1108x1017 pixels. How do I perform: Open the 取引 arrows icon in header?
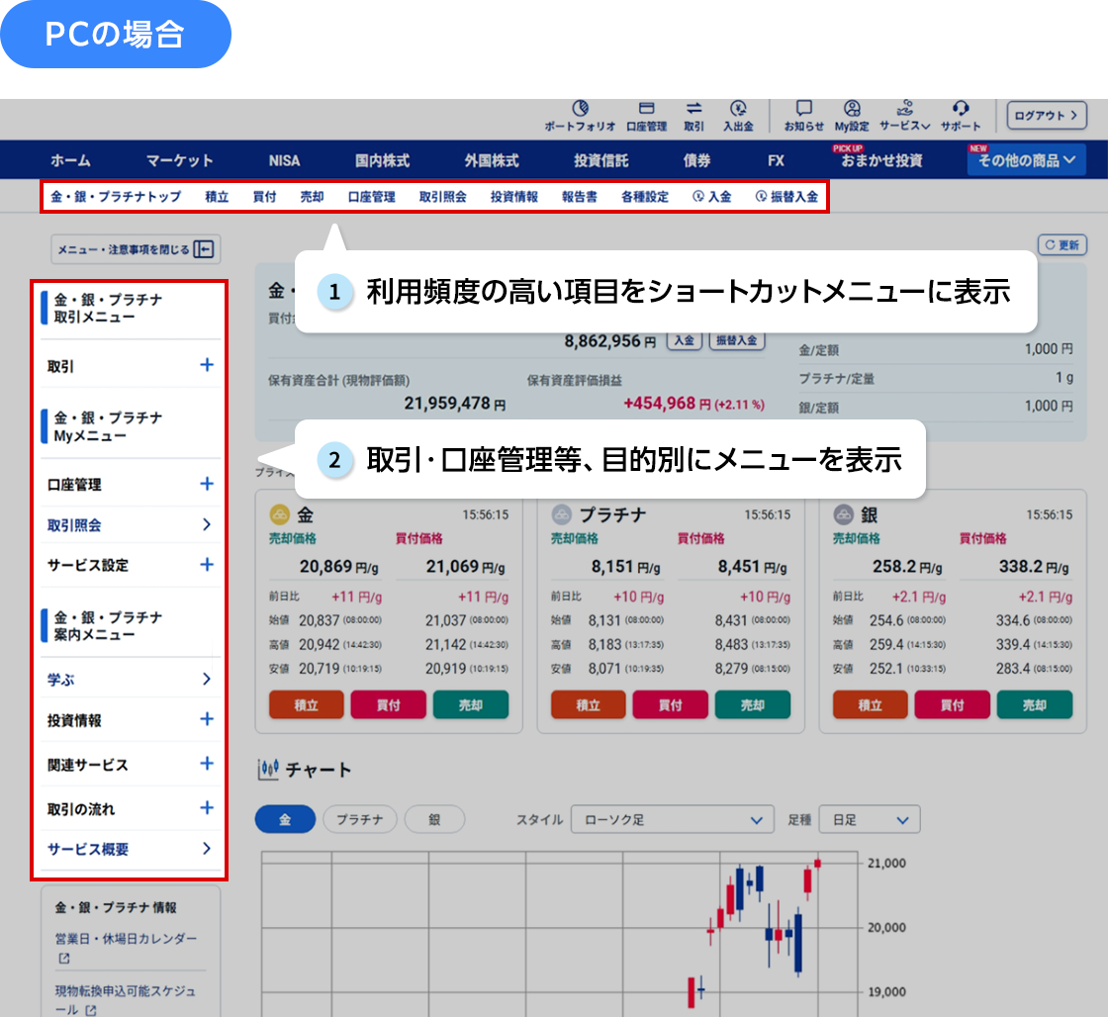pyautogui.click(x=693, y=108)
